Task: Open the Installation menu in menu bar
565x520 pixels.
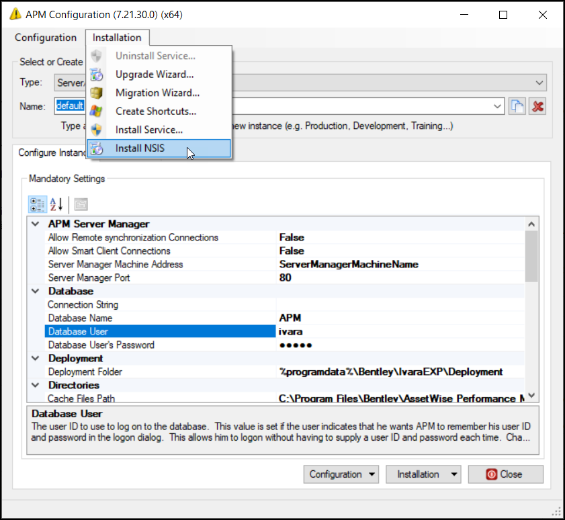Action: coord(117,38)
